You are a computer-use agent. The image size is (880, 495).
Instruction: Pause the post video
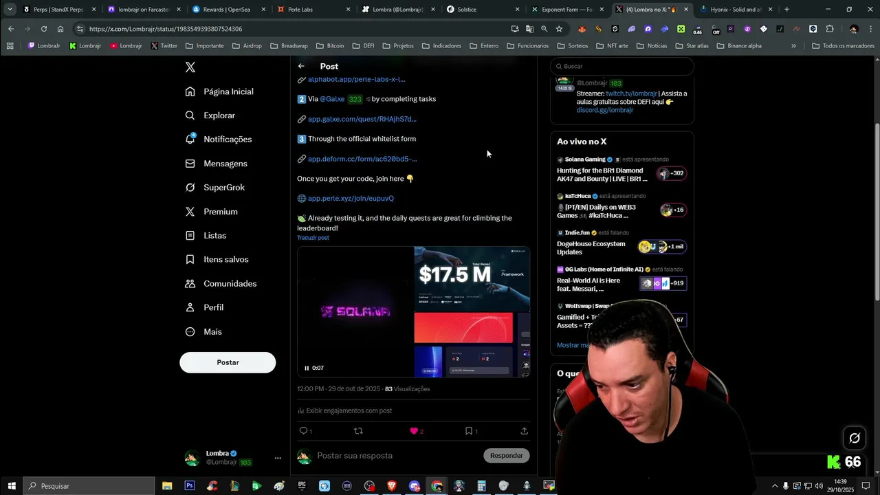[307, 368]
